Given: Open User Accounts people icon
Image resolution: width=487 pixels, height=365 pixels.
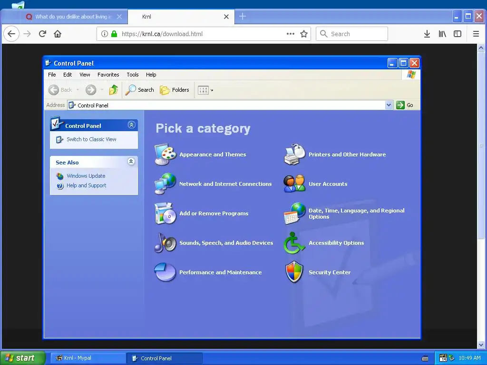Looking at the screenshot, I should click(x=294, y=184).
